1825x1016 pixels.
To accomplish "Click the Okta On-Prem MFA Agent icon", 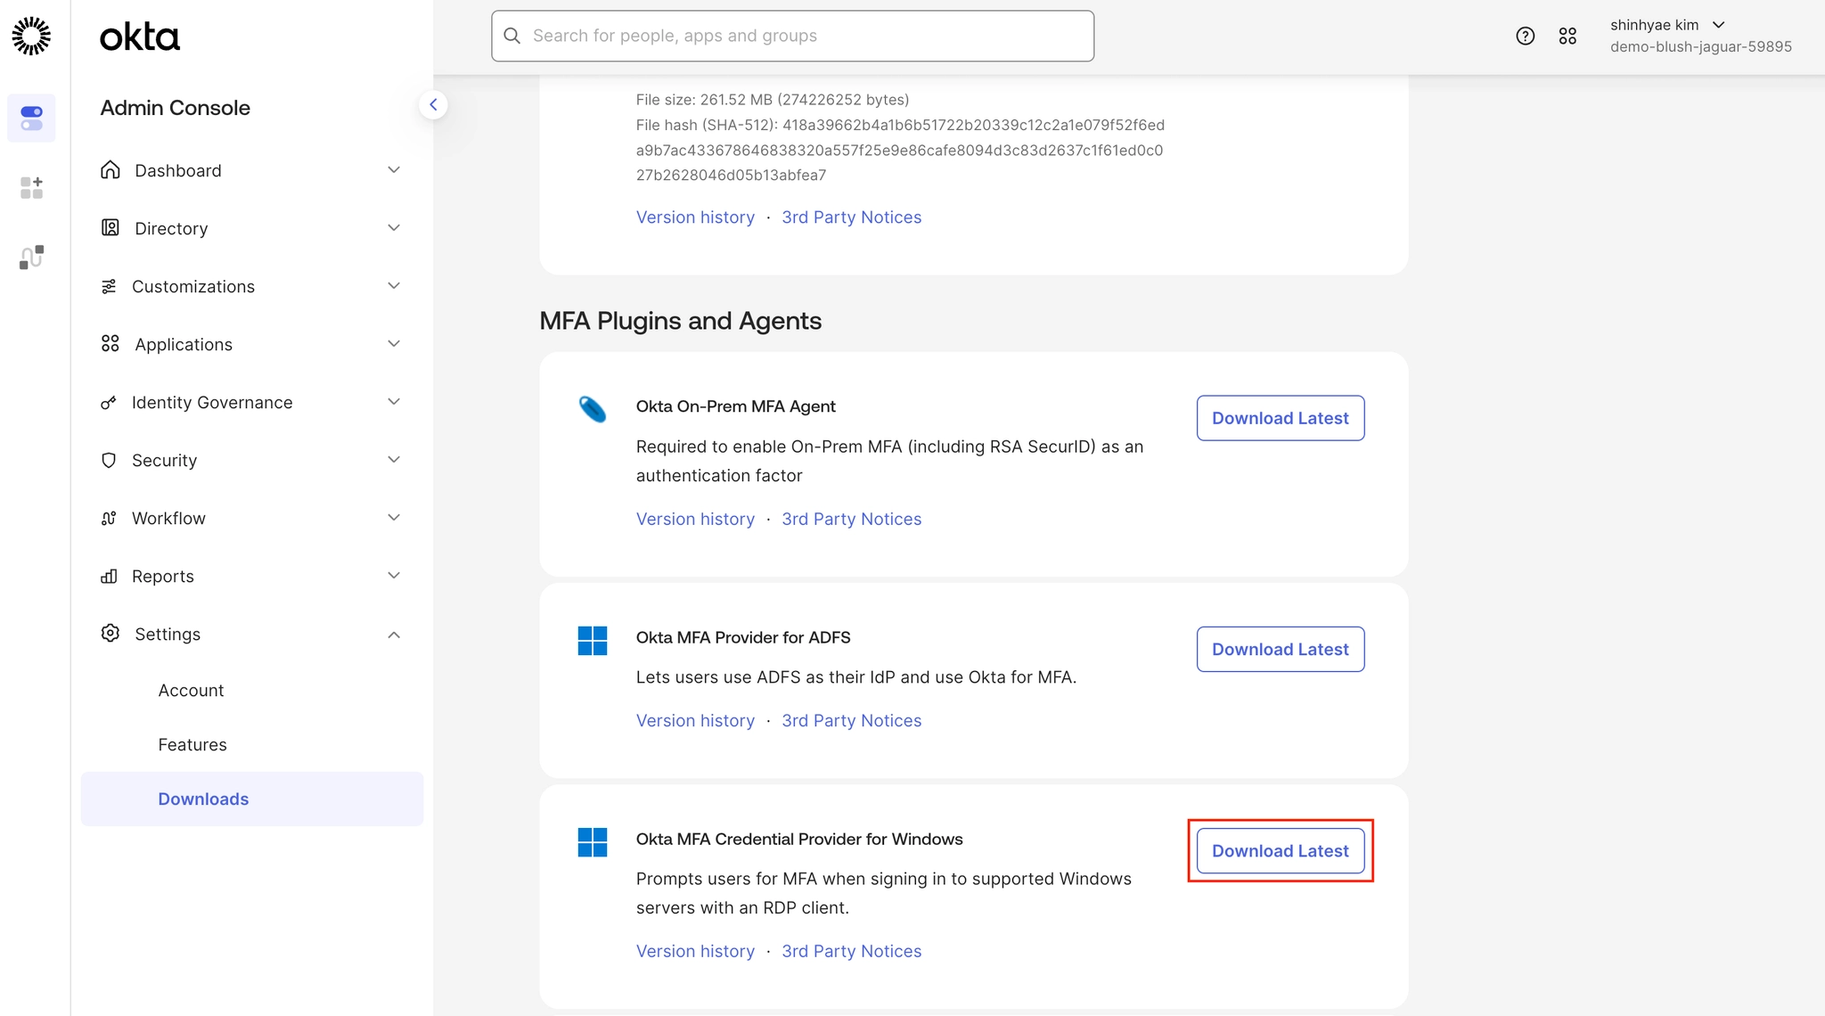I will (x=593, y=409).
